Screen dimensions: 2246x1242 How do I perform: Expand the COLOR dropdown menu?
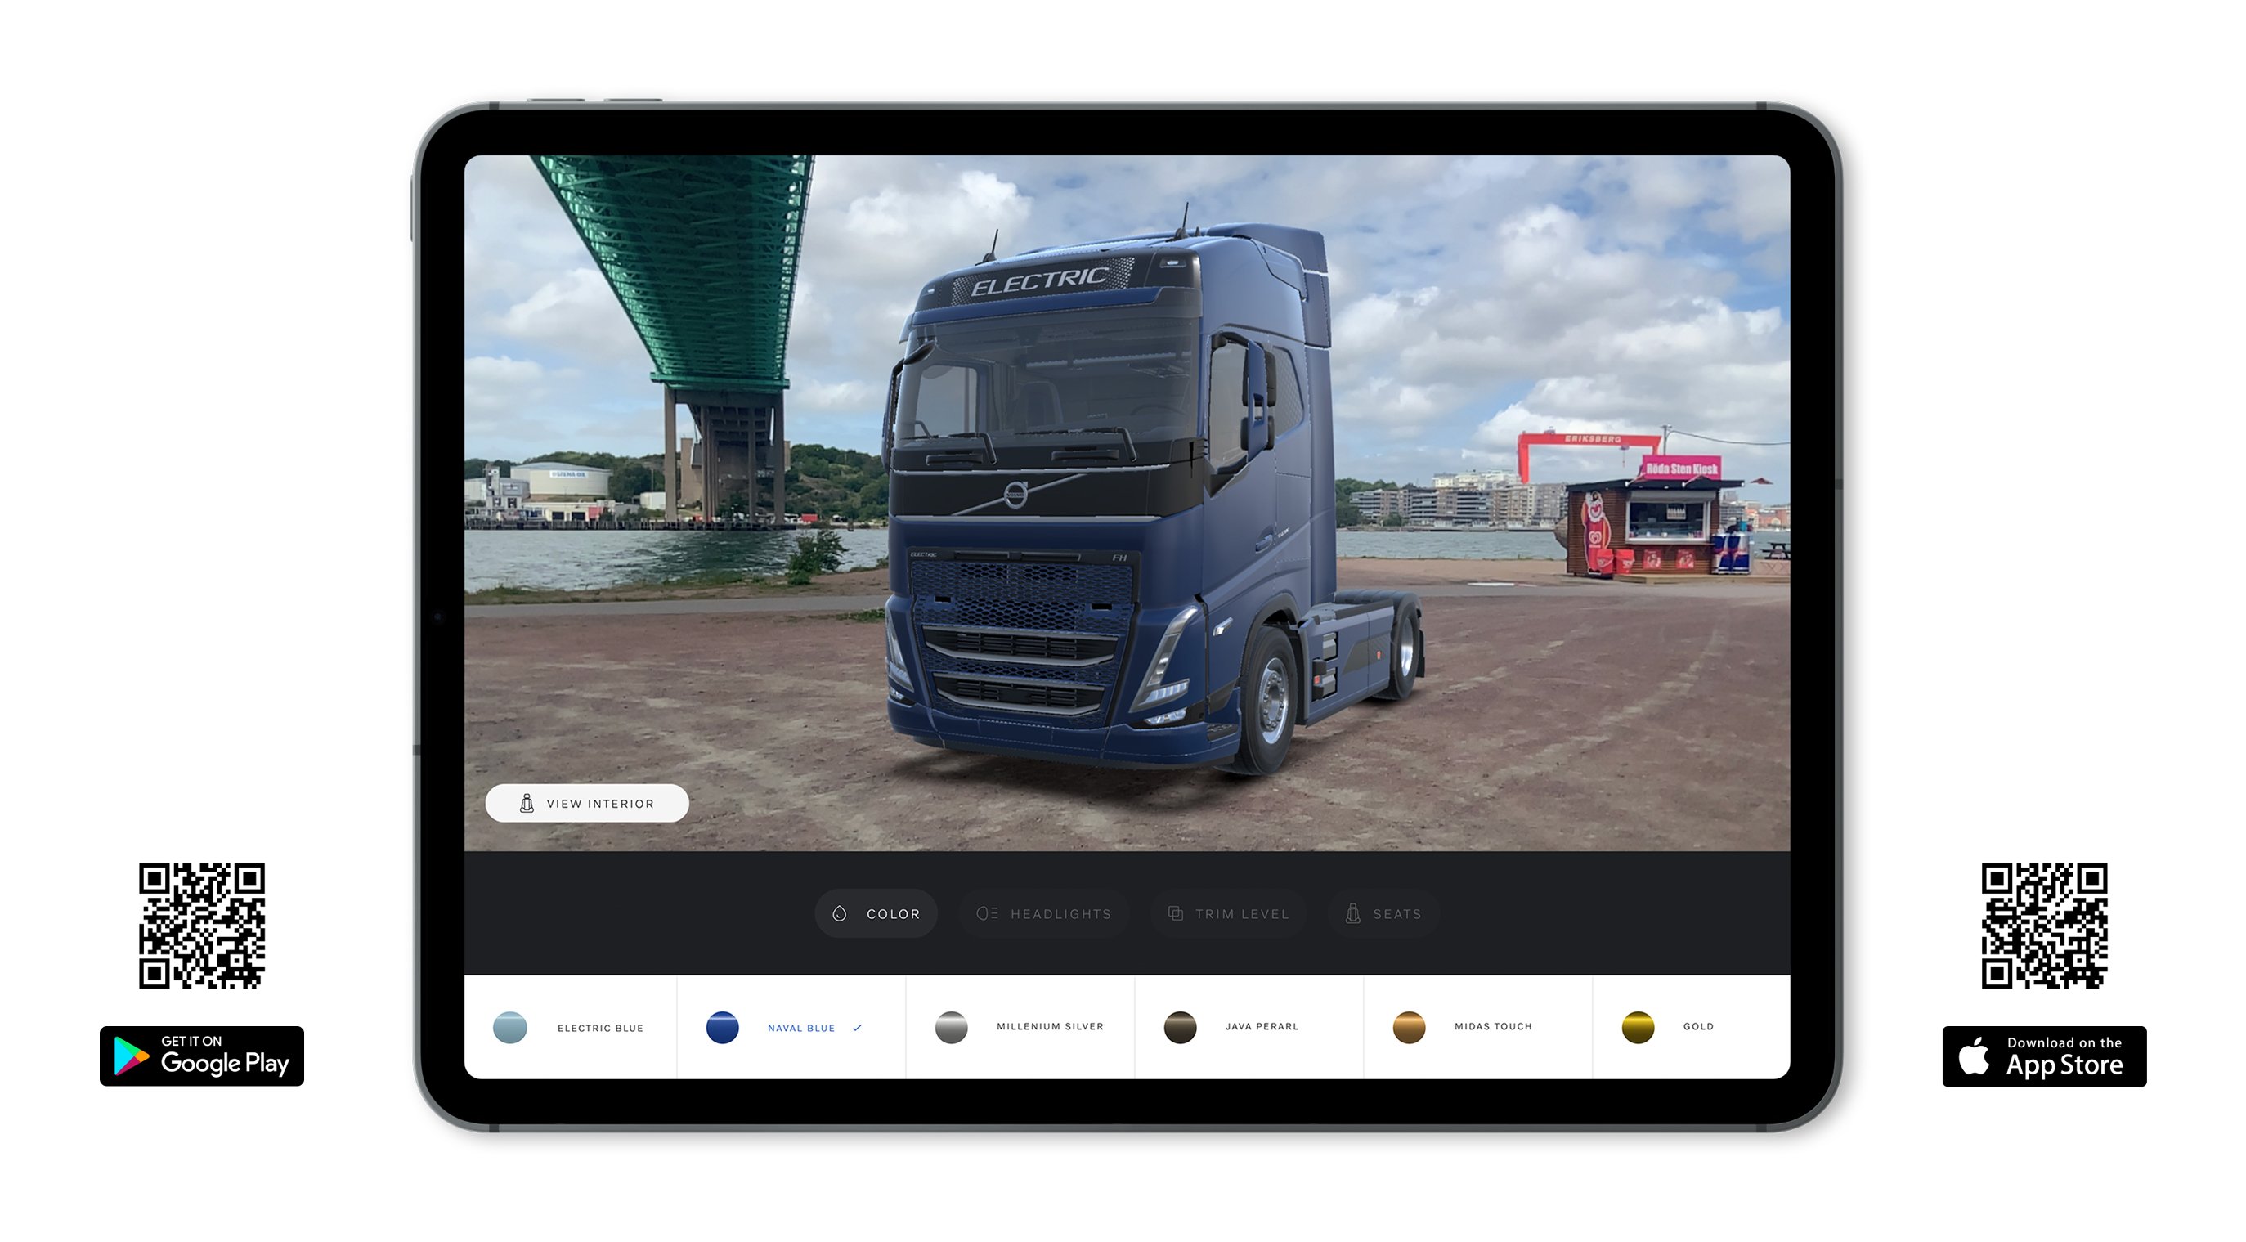(x=881, y=913)
